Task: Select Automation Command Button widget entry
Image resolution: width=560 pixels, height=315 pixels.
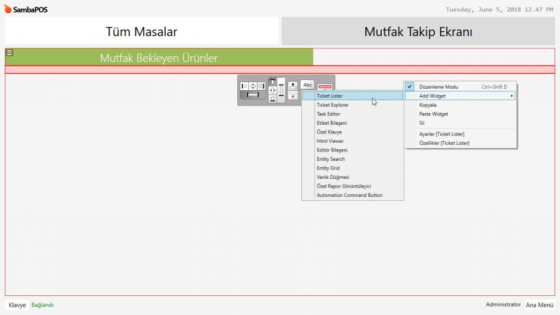Action: (349, 195)
